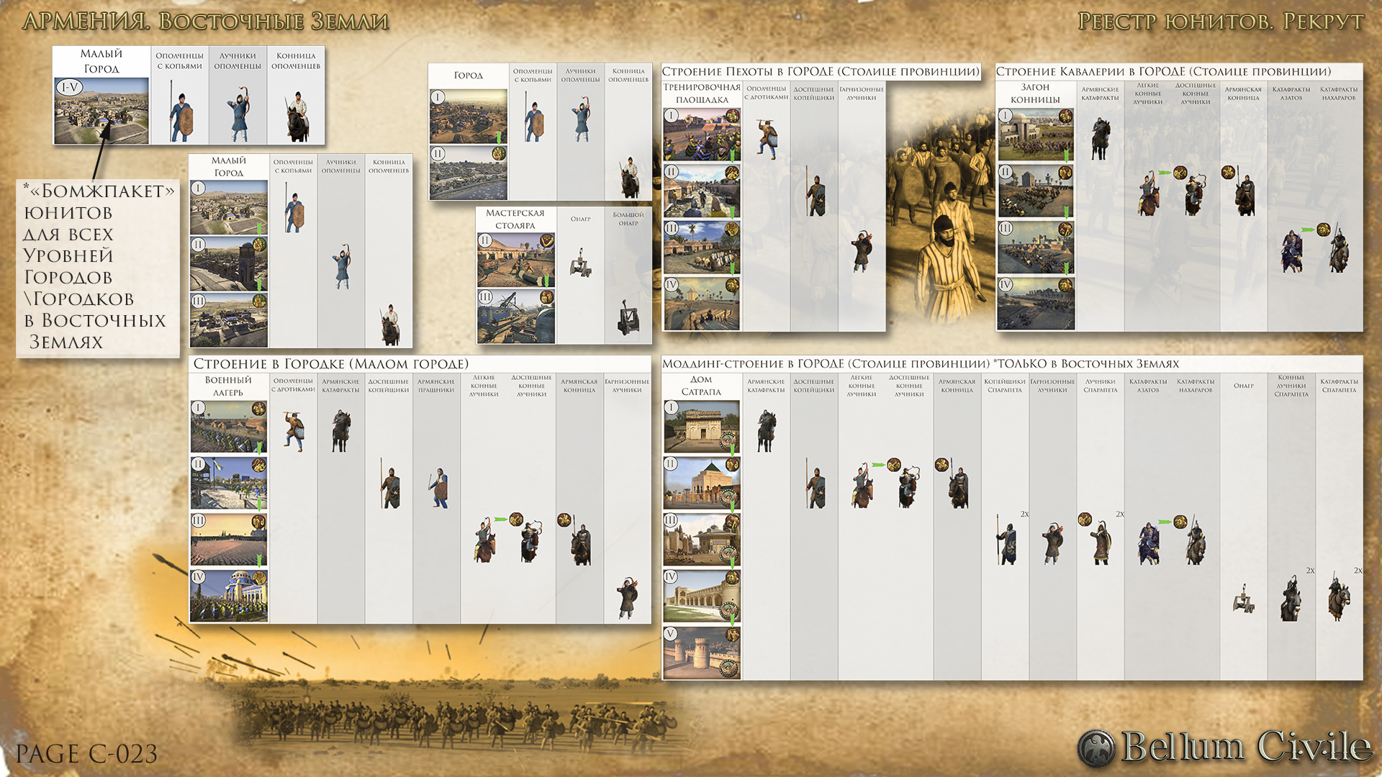Select archer militia unit at Малый город tier II
This screenshot has width=1382, height=777.
pyautogui.click(x=342, y=268)
